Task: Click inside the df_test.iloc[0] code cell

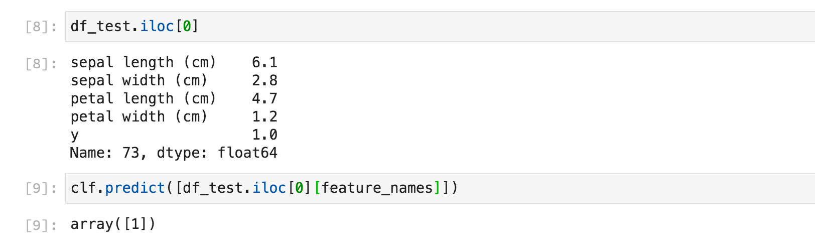Action: 401,27
